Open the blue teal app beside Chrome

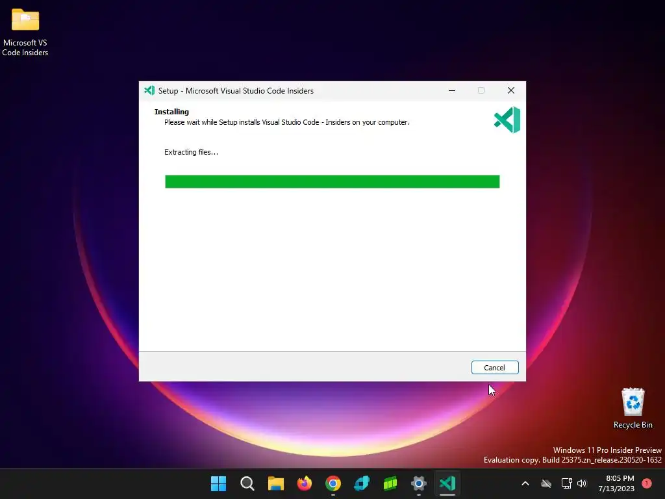(x=362, y=483)
